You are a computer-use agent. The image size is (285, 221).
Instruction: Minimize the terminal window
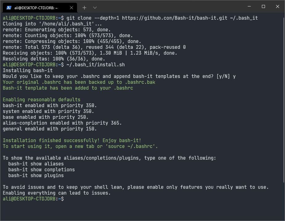pos(249,6)
